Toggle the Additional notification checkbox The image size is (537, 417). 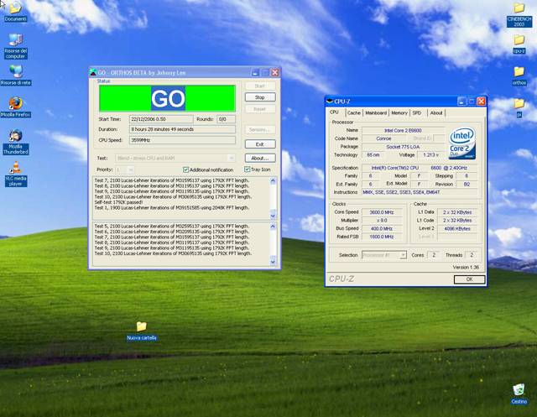(185, 169)
